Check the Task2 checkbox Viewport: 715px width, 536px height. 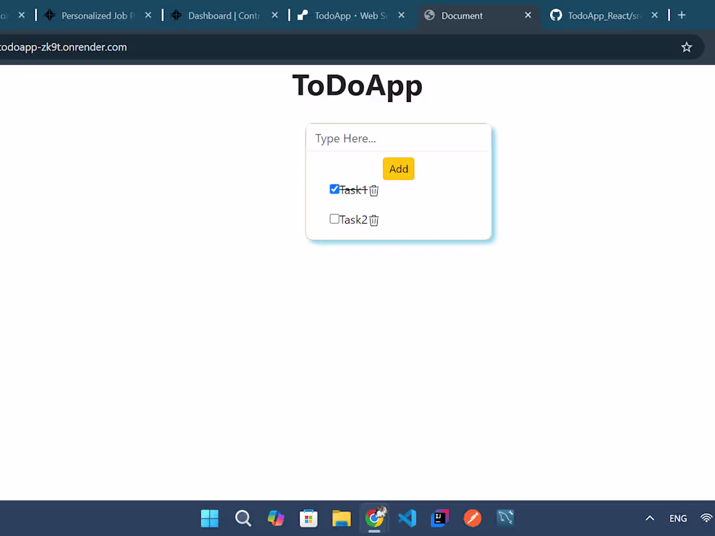click(334, 219)
